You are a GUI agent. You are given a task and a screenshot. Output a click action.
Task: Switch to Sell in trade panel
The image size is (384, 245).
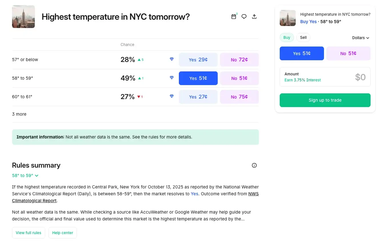coord(303,37)
